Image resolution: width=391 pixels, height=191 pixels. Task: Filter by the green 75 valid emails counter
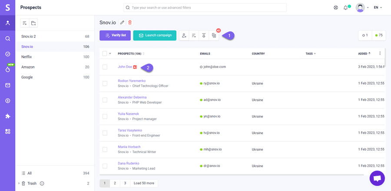coord(379,35)
